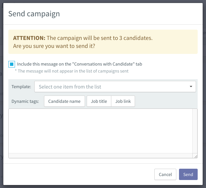
Task: Click the Dynamic tags label
Action: tap(25, 101)
